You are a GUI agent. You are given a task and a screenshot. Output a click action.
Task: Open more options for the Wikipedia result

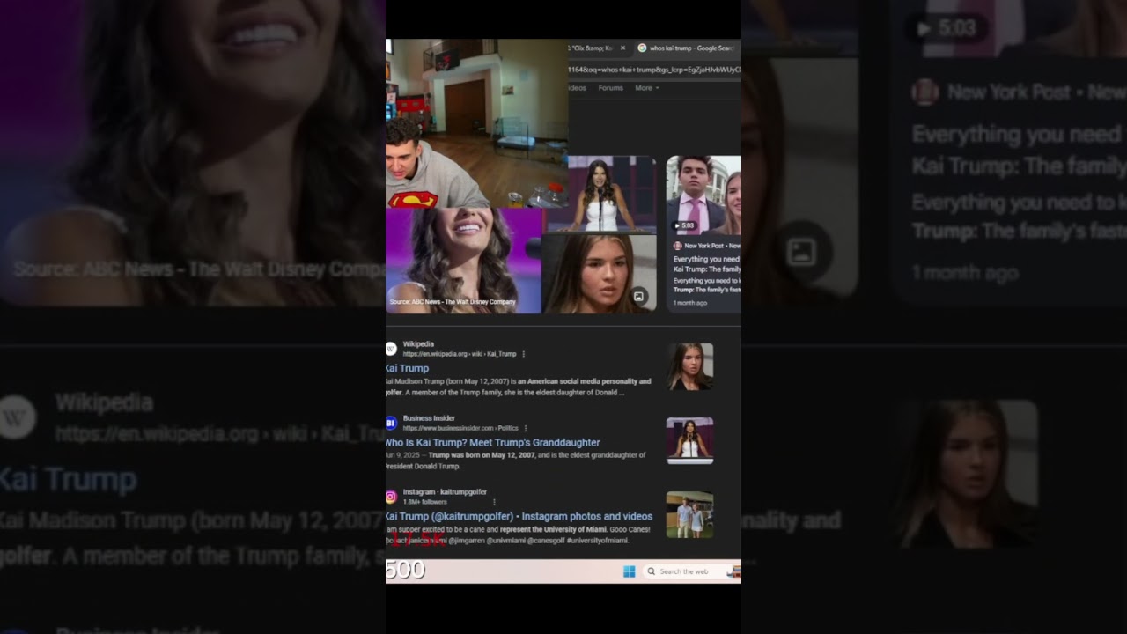[x=524, y=354]
